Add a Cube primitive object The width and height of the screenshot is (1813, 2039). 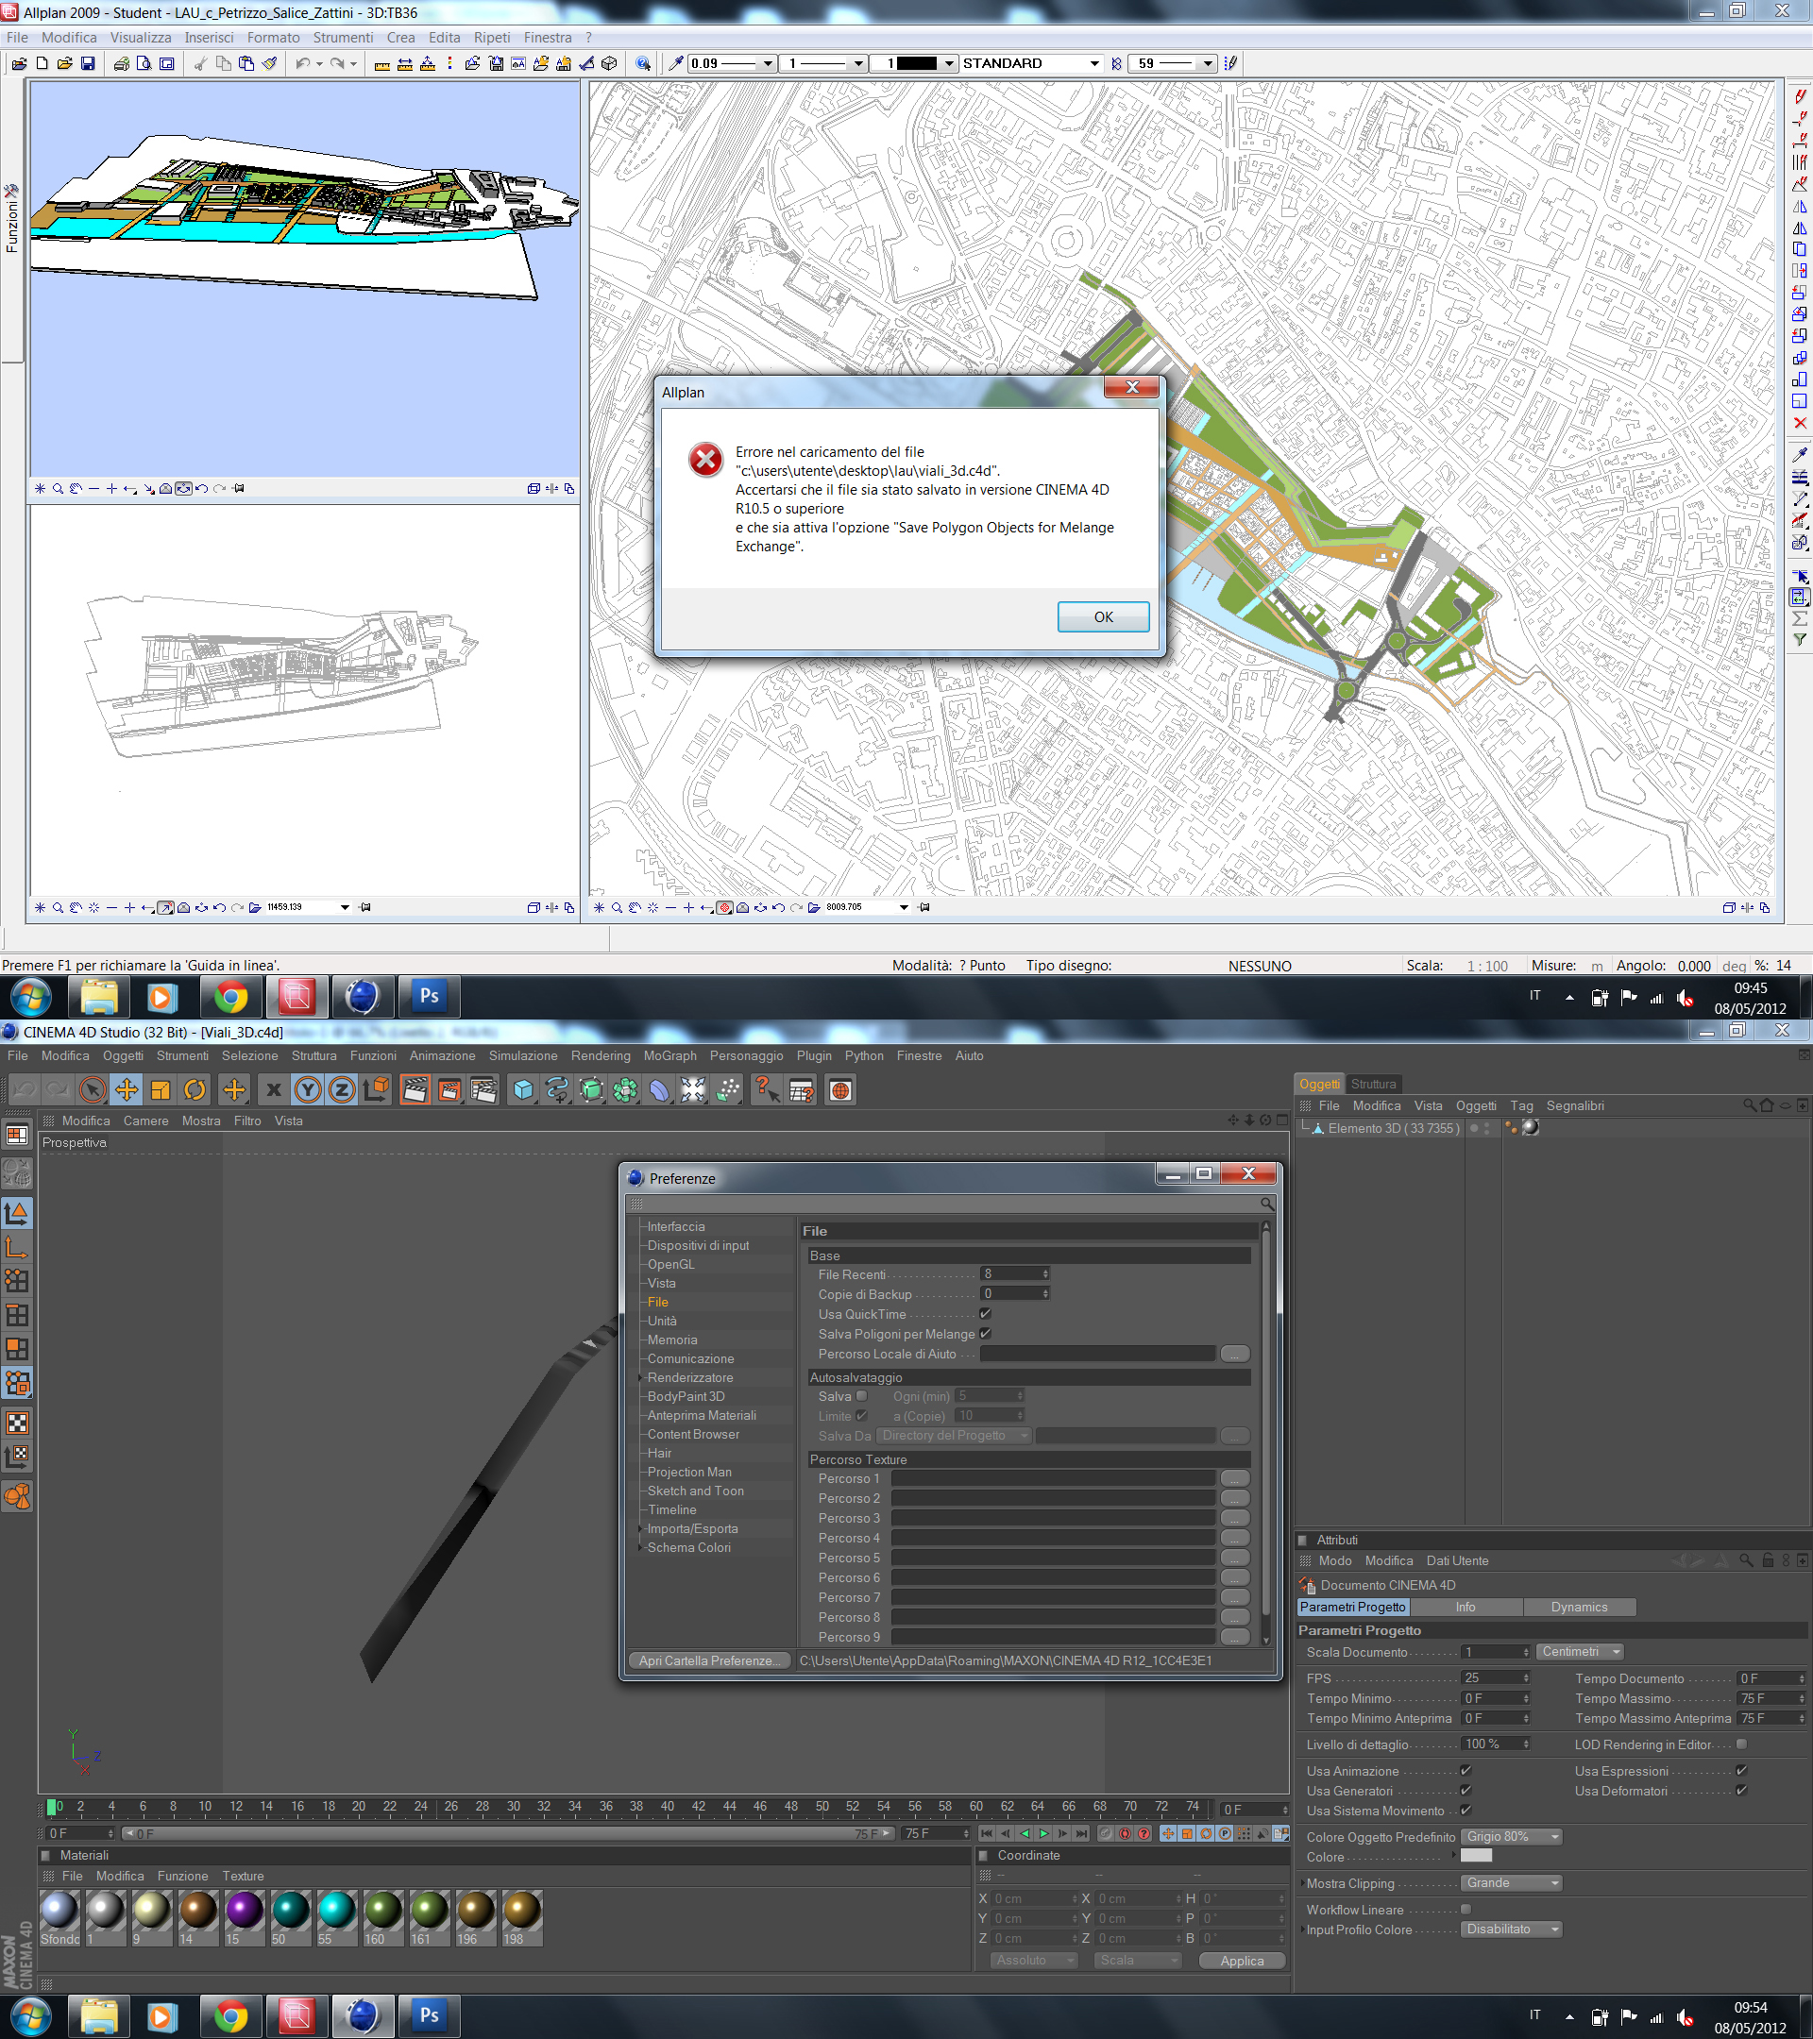click(523, 1090)
